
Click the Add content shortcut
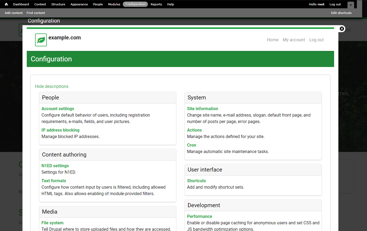point(14,13)
